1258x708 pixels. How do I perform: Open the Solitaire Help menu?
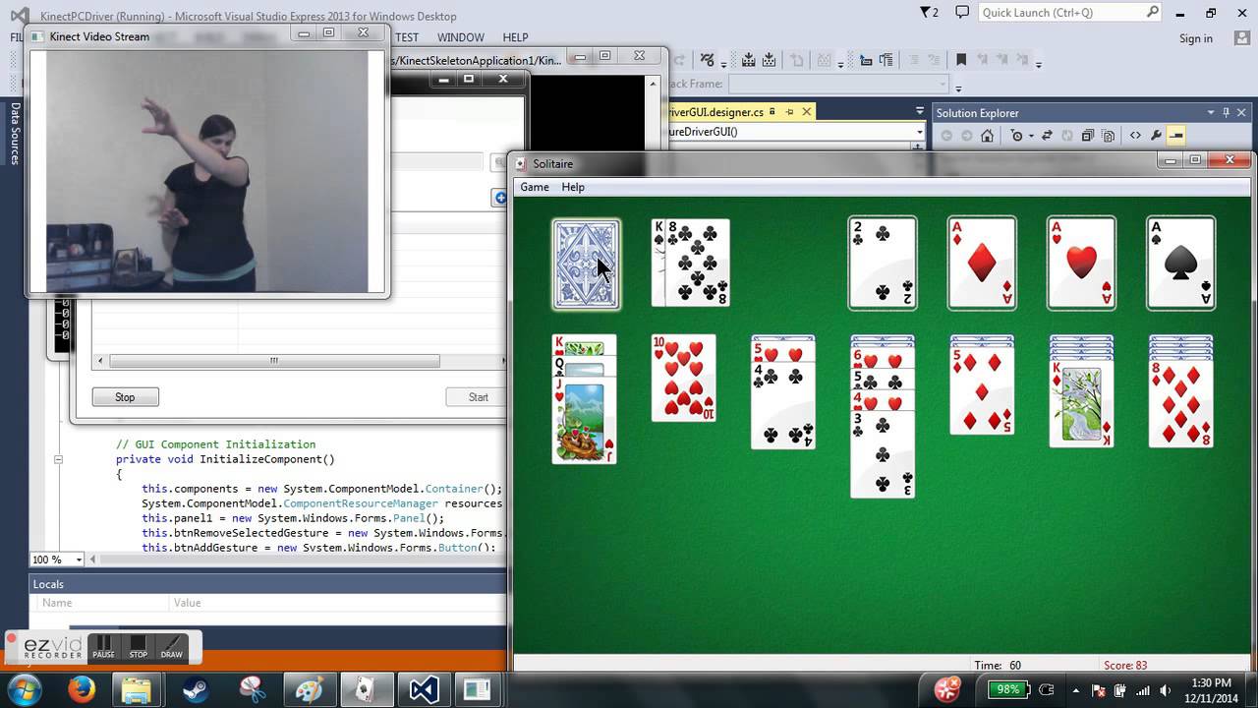coord(573,187)
